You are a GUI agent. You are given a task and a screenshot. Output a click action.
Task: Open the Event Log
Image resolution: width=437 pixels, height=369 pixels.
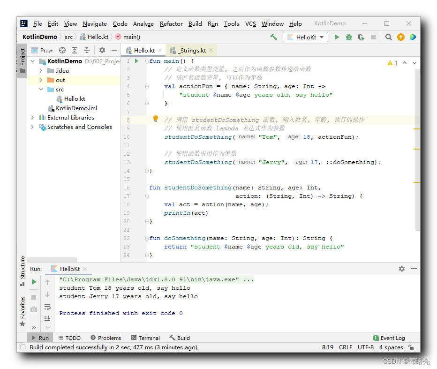(x=389, y=338)
